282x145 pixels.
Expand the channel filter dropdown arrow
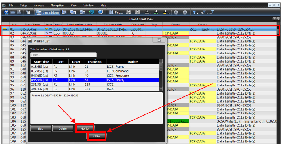point(207,14)
